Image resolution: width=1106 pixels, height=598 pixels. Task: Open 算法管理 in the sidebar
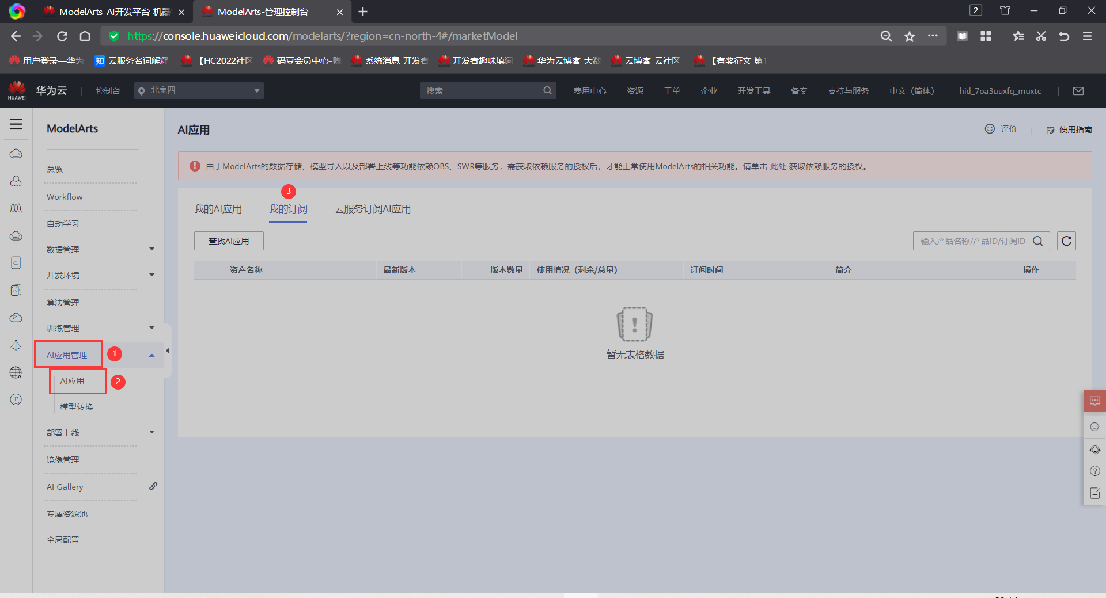(x=63, y=303)
